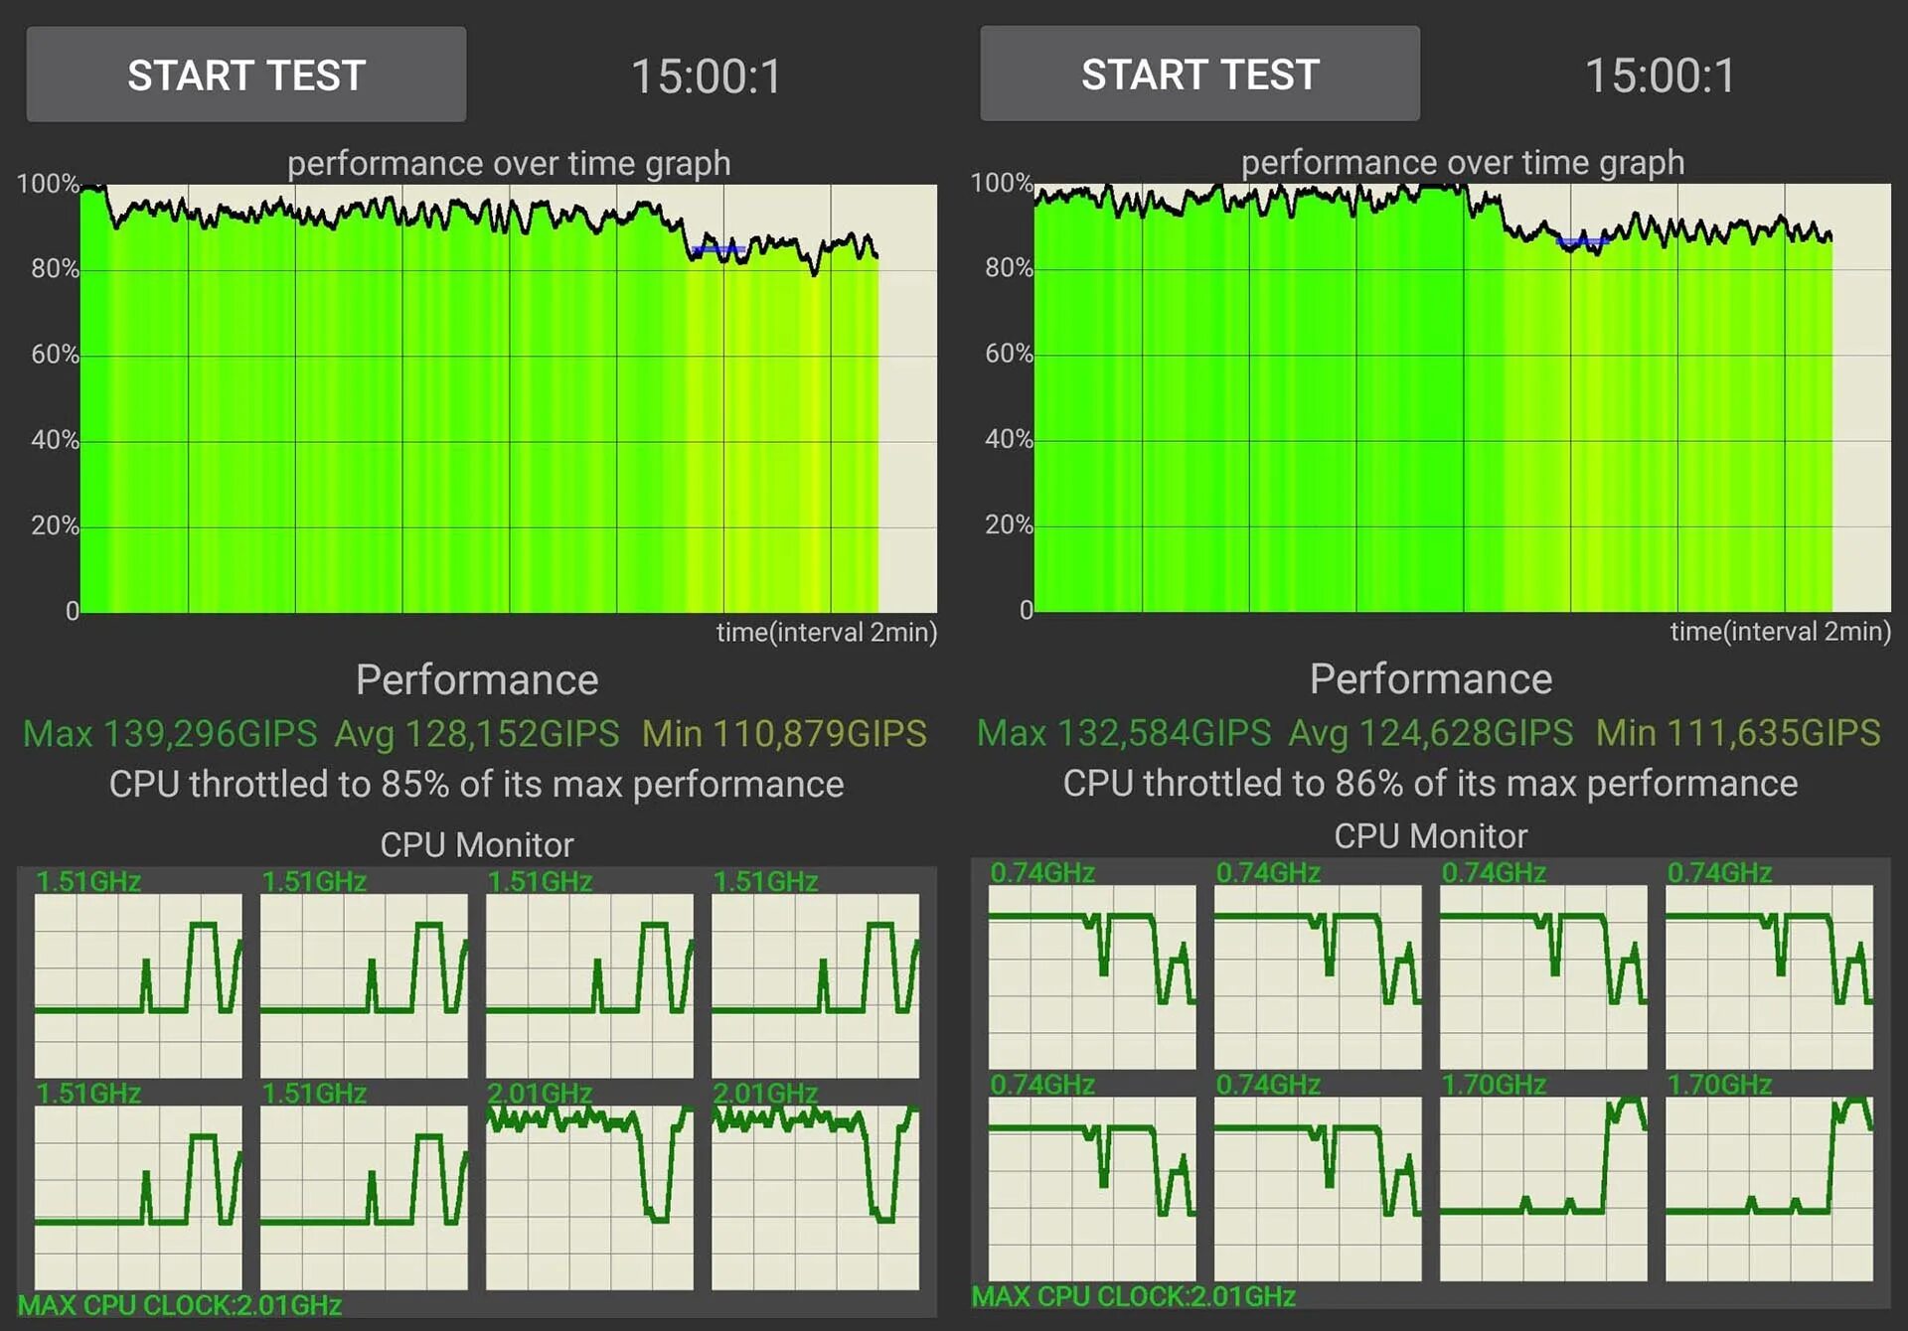Click the left performance over time graph

(507, 397)
